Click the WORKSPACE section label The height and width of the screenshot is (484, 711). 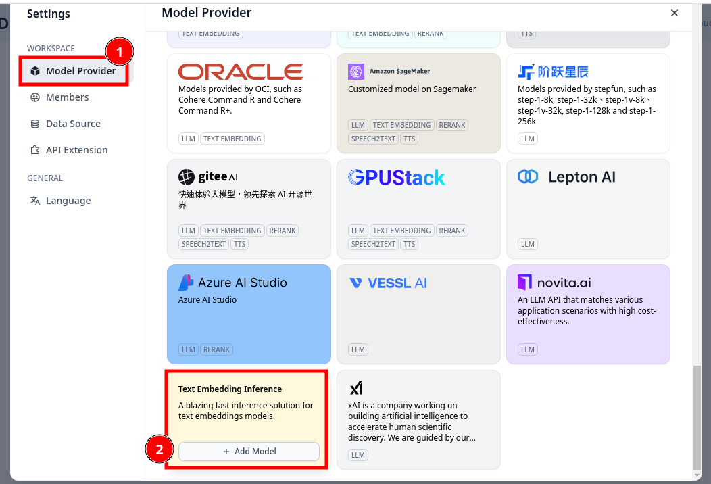[51, 49]
